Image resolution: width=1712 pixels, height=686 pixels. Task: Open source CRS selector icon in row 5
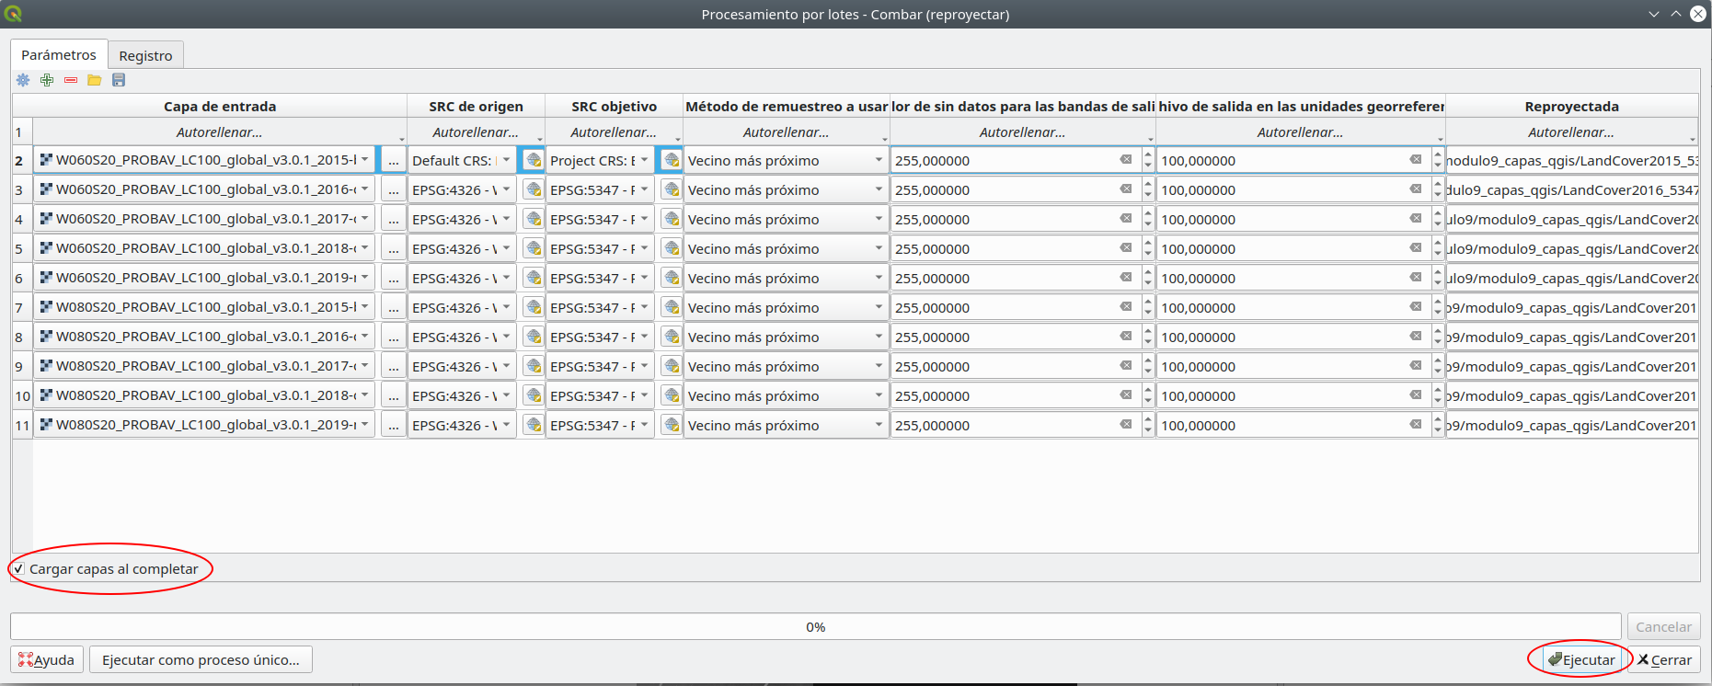[x=533, y=248]
